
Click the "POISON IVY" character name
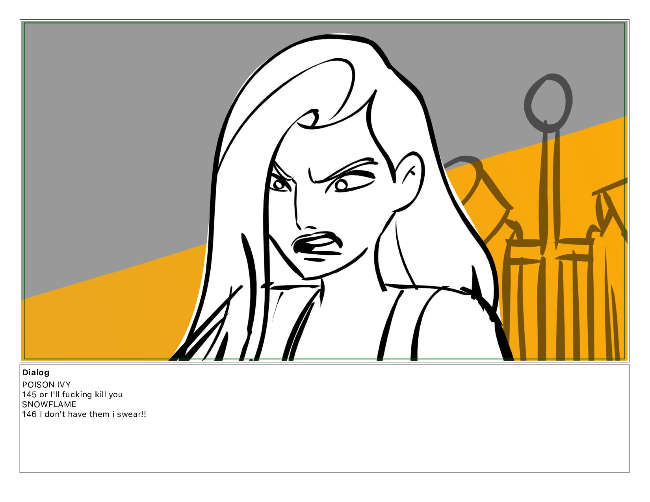(x=46, y=385)
